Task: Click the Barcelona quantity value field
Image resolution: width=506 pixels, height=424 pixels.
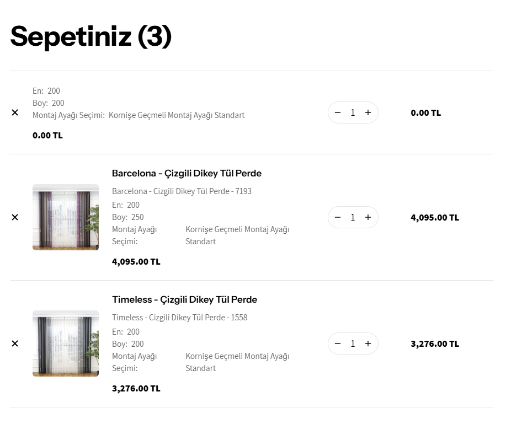Action: pos(353,217)
